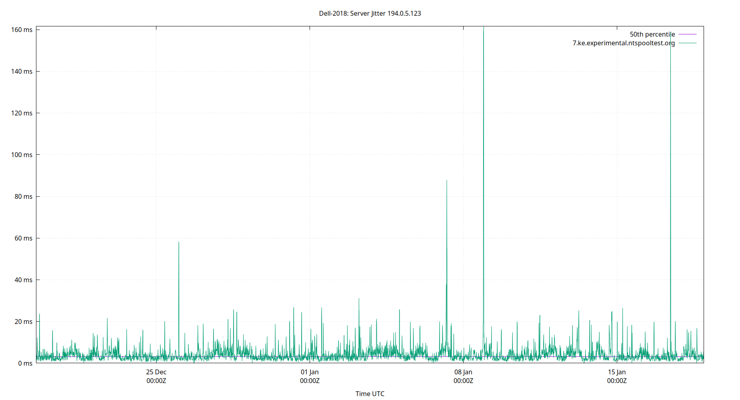
Task: Click the ntspooltest.org legend line sample
Action: 687,43
